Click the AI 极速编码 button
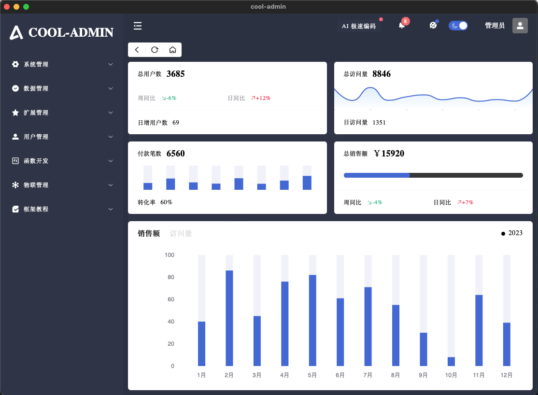The width and height of the screenshot is (538, 395). 358,26
